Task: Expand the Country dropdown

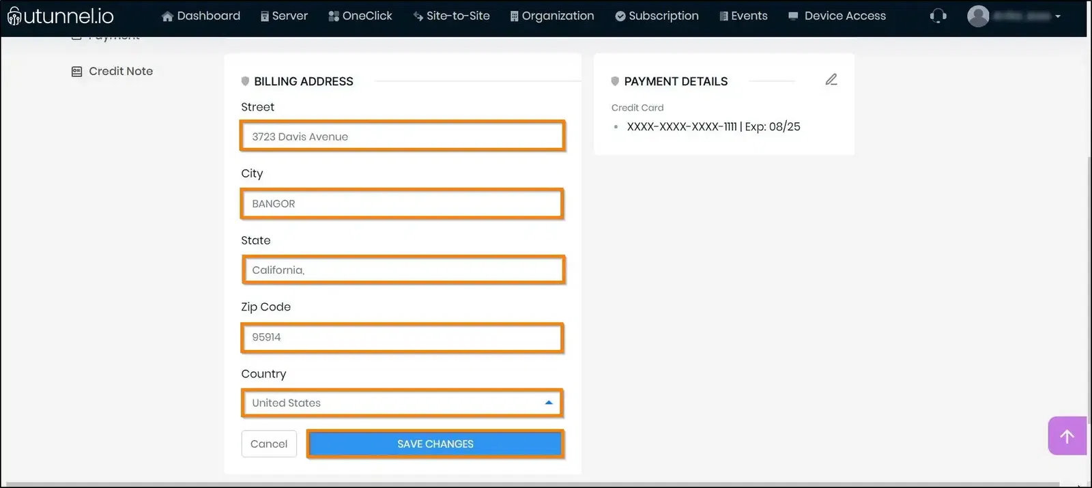Action: [x=402, y=403]
